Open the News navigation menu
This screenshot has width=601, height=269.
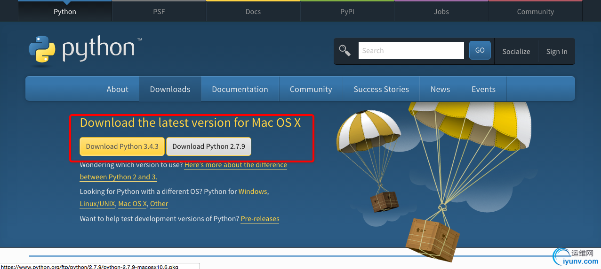tap(441, 89)
